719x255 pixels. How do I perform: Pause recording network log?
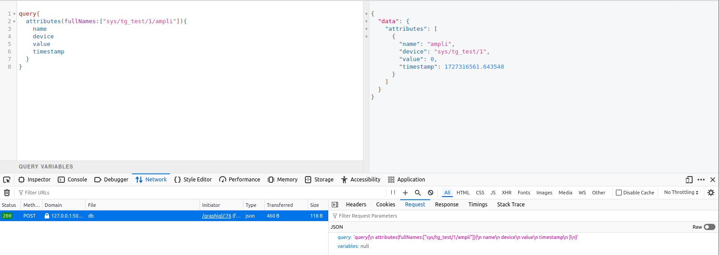point(393,193)
